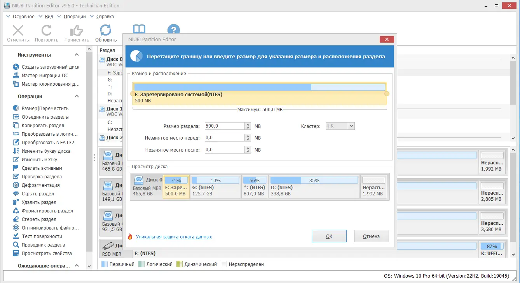
Task: Choose Скрыть раздел operation
Action: click(x=38, y=194)
